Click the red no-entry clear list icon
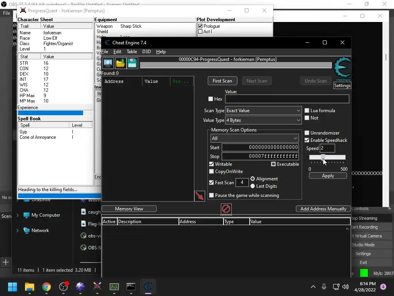This screenshot has width=394, height=296. tap(226, 209)
